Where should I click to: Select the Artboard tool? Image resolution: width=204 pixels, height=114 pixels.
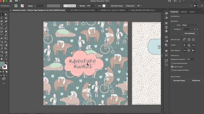(x=2, y=56)
